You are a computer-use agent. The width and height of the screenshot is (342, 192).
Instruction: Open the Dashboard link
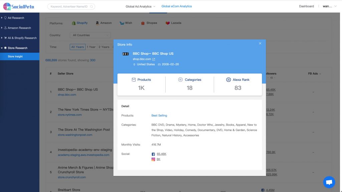pyautogui.click(x=306, y=6)
